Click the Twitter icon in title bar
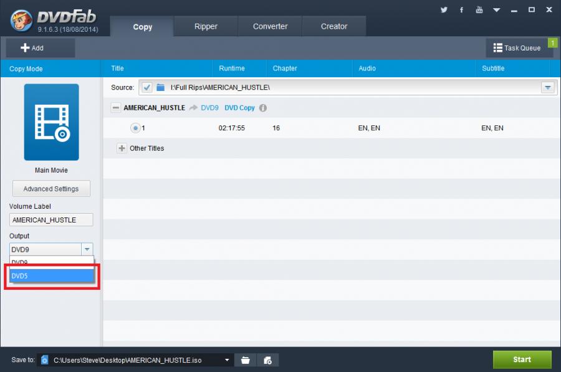Screen dimensions: 561x372 point(444,10)
